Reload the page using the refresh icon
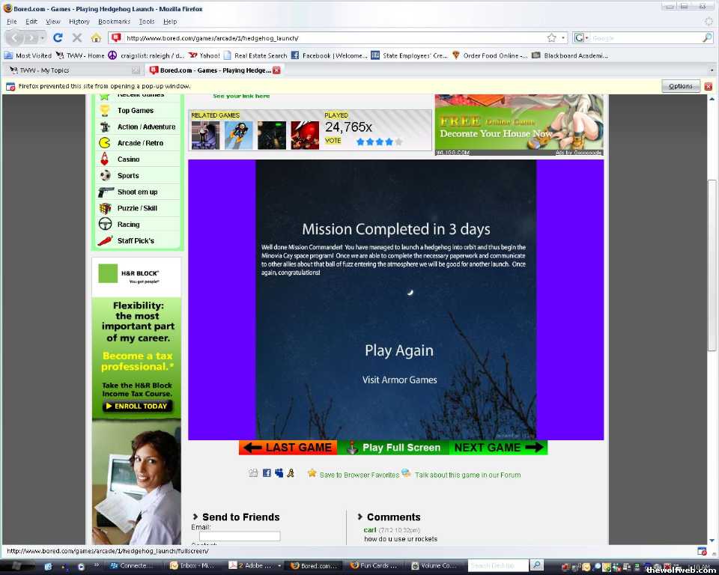Image resolution: width=719 pixels, height=575 pixels. pyautogui.click(x=58, y=37)
